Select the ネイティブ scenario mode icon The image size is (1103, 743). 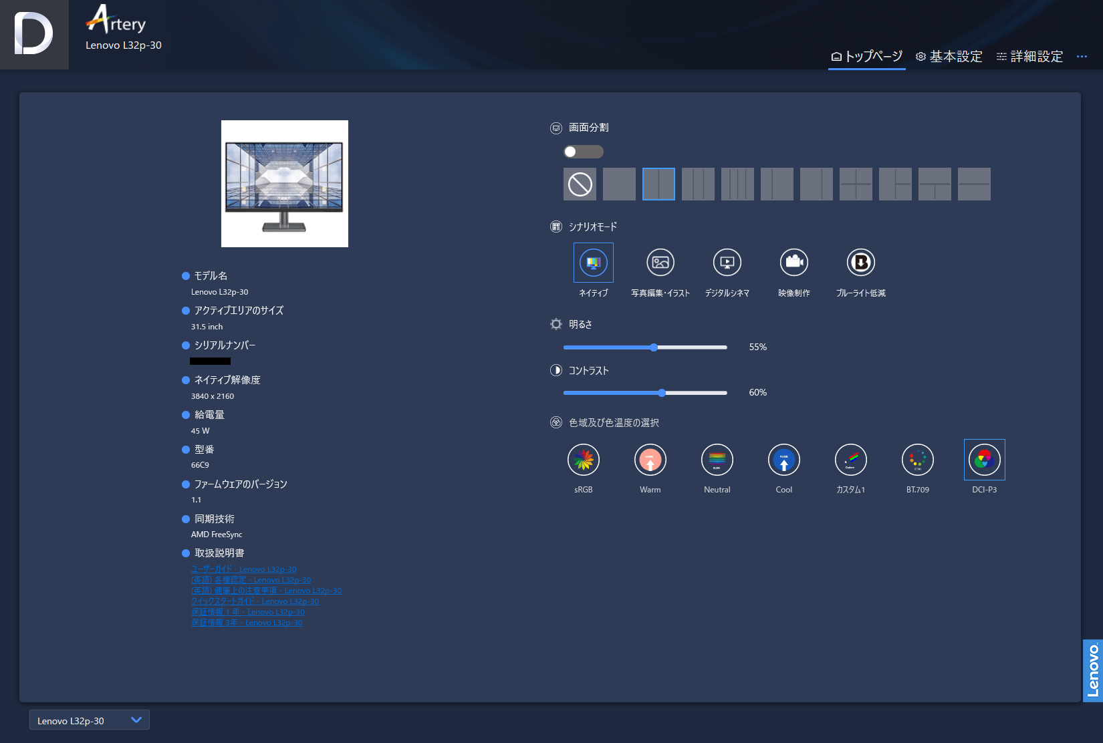coord(593,263)
